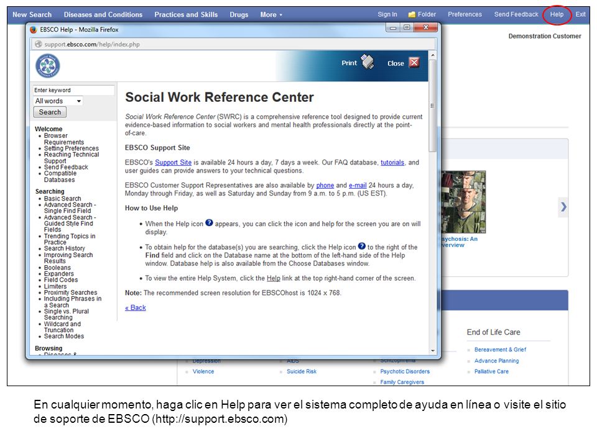597x447 pixels.
Task: Open Browser Requirements help topic
Action: [63, 138]
